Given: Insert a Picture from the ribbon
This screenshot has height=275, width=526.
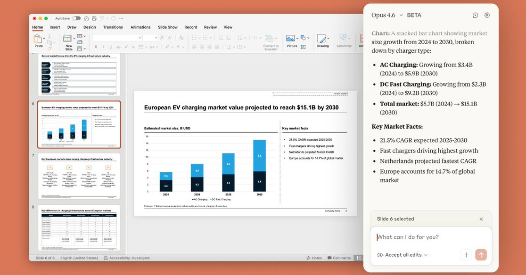Looking at the screenshot, I should tap(291, 40).
